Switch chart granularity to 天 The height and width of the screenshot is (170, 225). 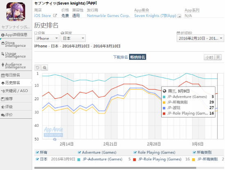(x=218, y=57)
